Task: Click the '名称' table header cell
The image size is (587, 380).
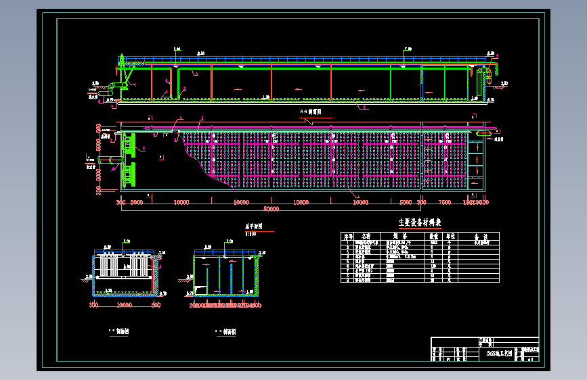Action: click(x=366, y=237)
